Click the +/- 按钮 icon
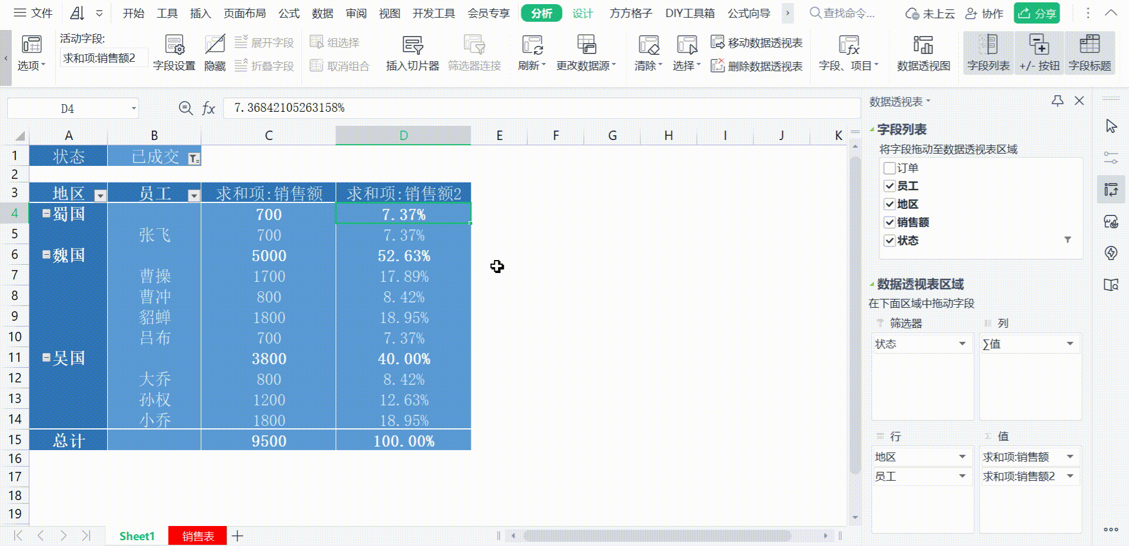Screen dimensions: 1129x546 pos(1040,53)
